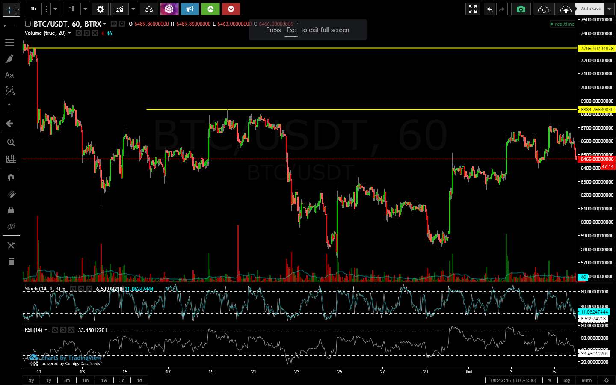Select the pattern drawing tool
The image size is (616, 385).
9,91
